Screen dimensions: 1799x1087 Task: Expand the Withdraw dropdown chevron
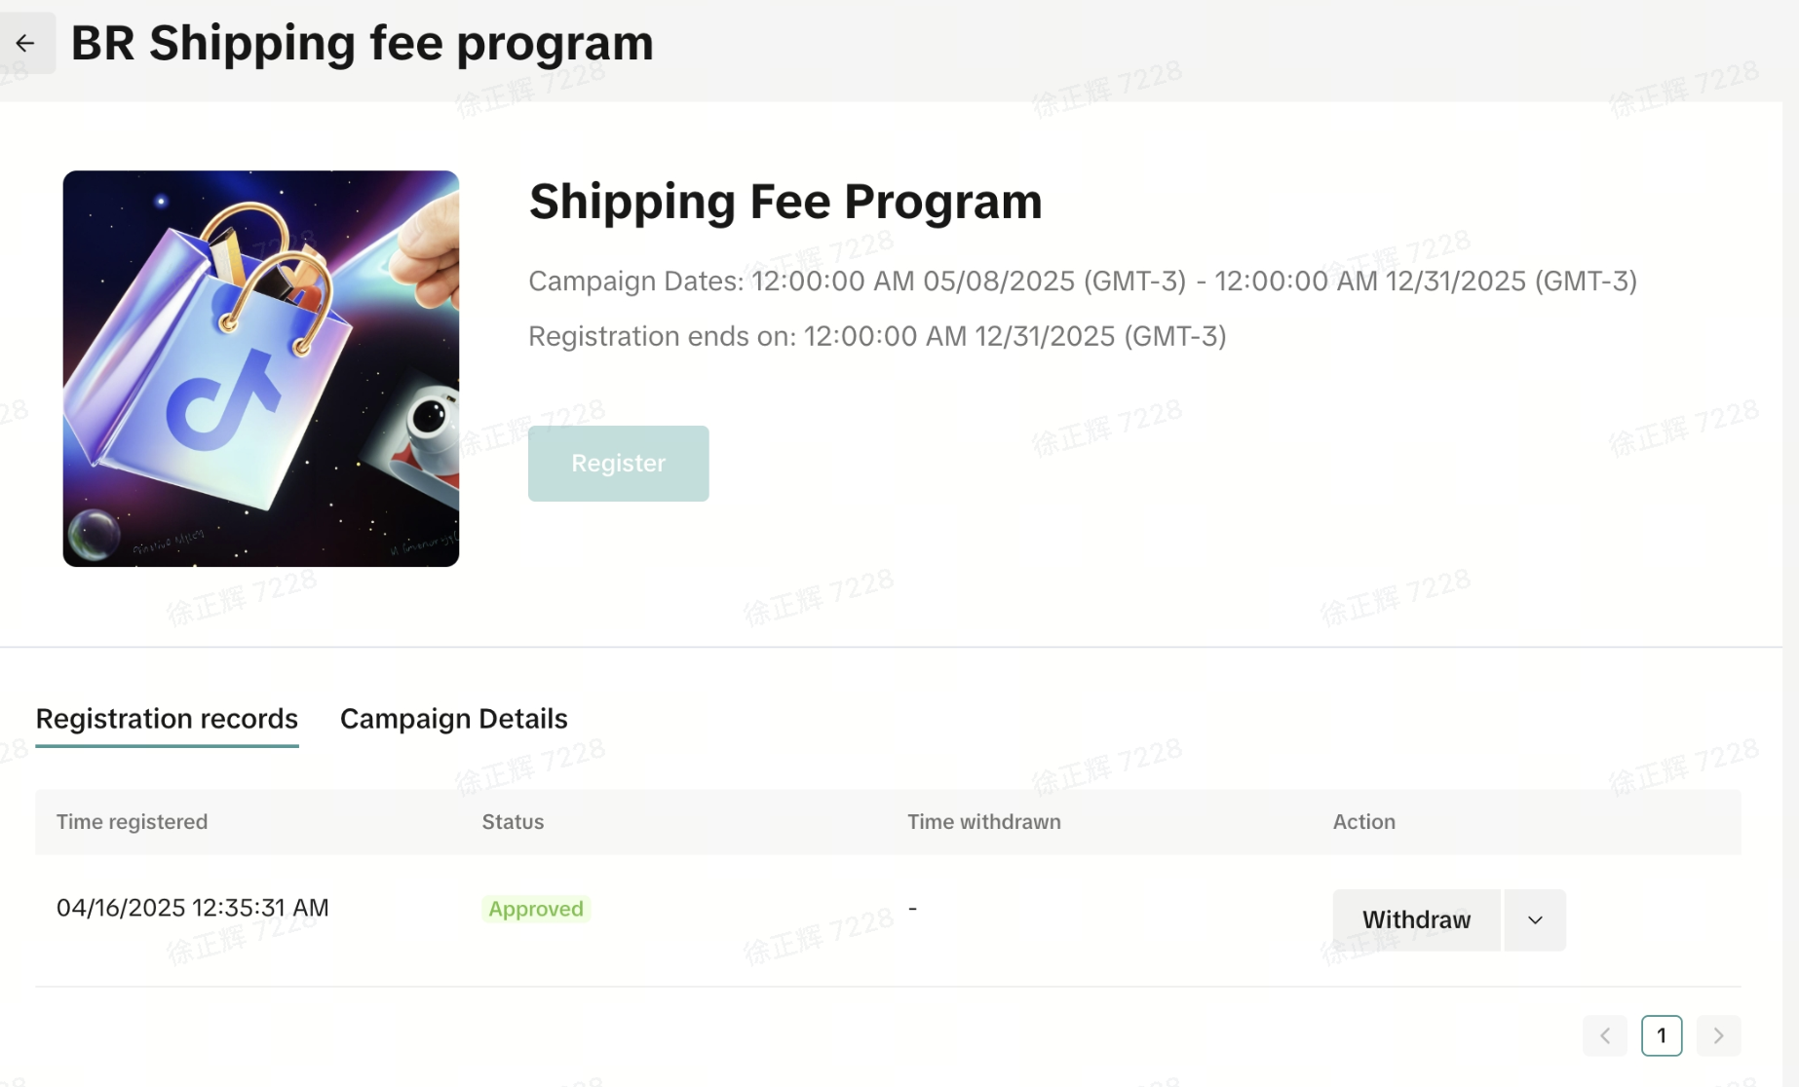coord(1535,920)
